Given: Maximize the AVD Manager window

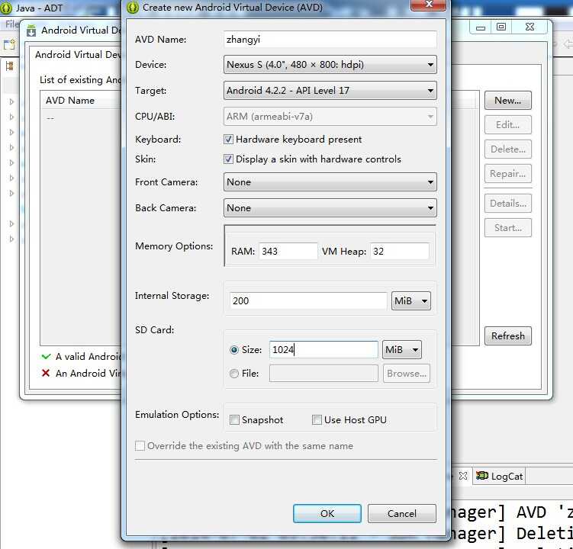Looking at the screenshot, I should pyautogui.click(x=501, y=27).
